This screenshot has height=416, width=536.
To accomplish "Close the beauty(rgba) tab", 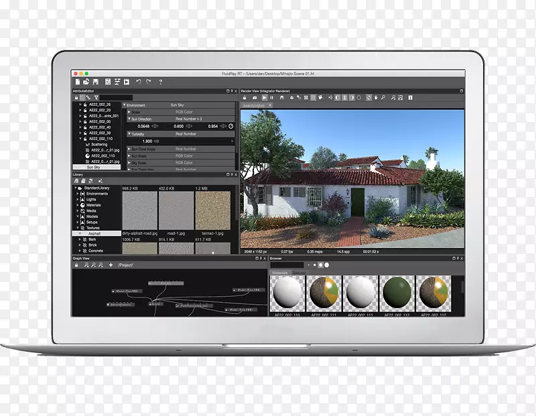I will pyautogui.click(x=270, y=105).
